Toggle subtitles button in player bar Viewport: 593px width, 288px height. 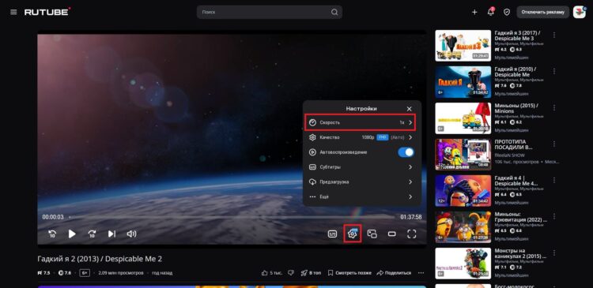click(x=332, y=234)
